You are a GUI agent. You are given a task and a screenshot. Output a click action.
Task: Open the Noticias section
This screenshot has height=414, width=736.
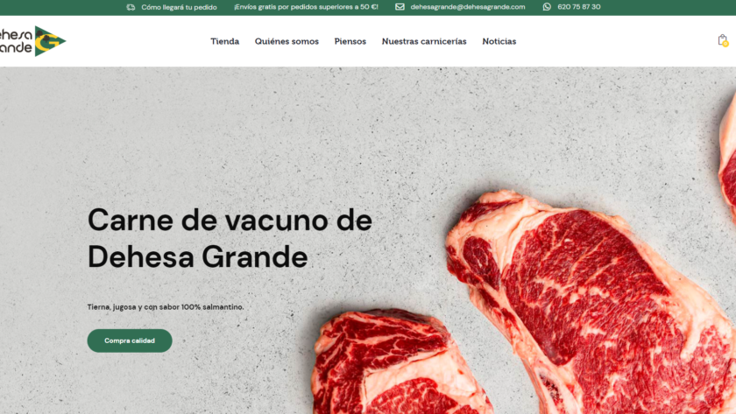[x=499, y=41]
